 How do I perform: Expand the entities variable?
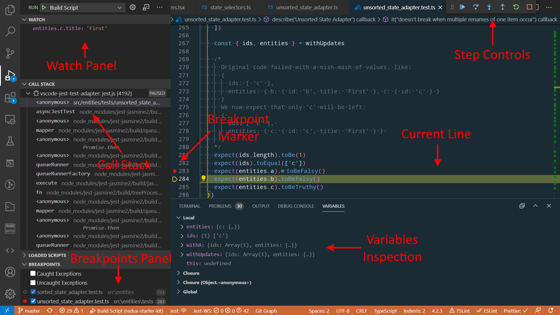pos(182,227)
